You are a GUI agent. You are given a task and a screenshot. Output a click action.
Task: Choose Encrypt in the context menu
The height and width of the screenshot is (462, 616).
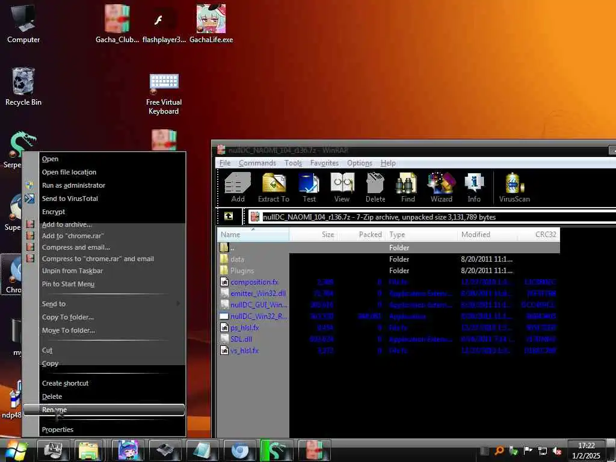pos(103,212)
